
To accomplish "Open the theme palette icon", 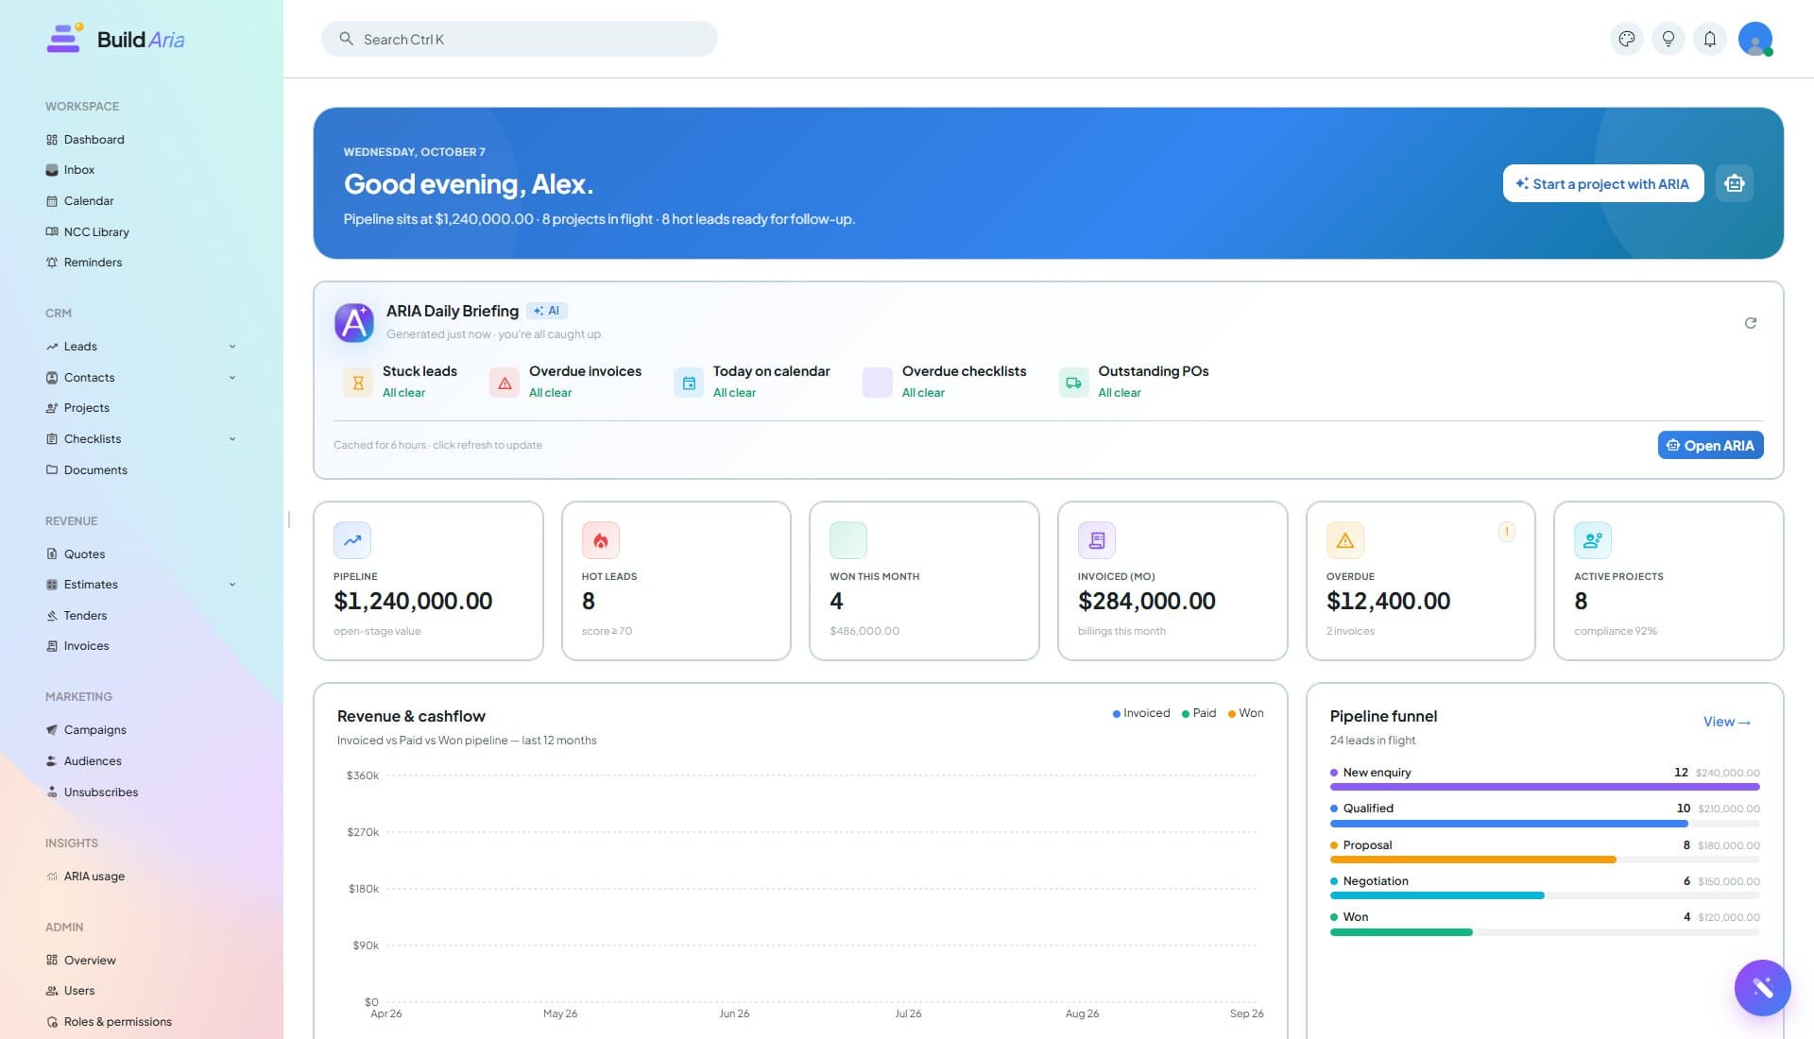I will click(1626, 39).
